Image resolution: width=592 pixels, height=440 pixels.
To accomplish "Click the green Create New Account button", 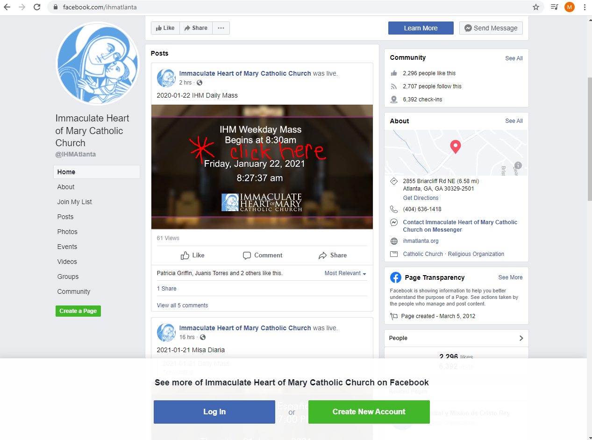I will 369,412.
